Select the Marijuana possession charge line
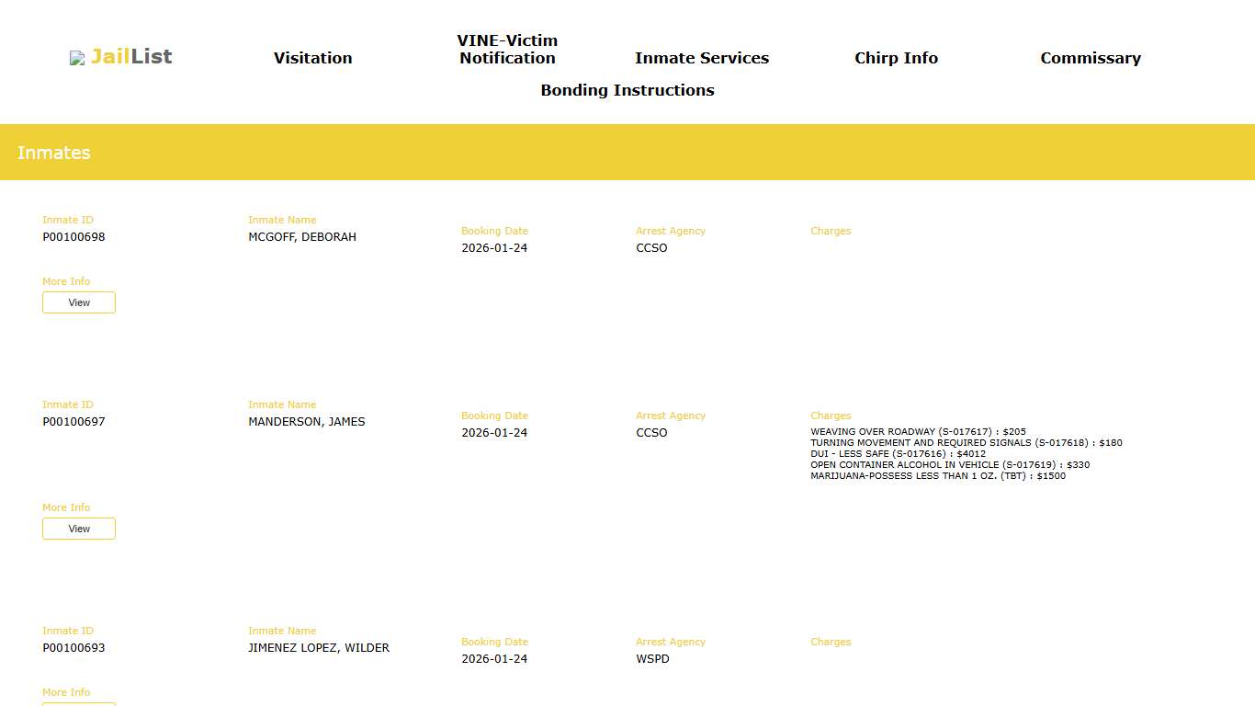Image resolution: width=1255 pixels, height=706 pixels. [x=938, y=476]
